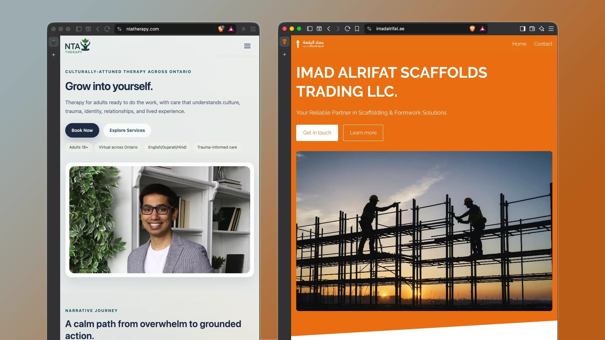605x340 pixels.
Task: Toggle vertical tabs panel in imadalrifat.ae window
Action: click(310, 29)
